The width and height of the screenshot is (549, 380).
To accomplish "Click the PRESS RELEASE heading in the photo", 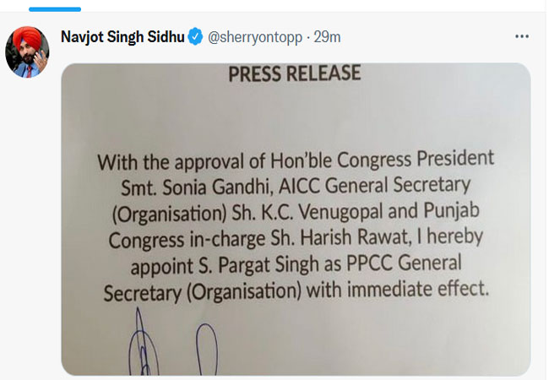I will (x=294, y=73).
